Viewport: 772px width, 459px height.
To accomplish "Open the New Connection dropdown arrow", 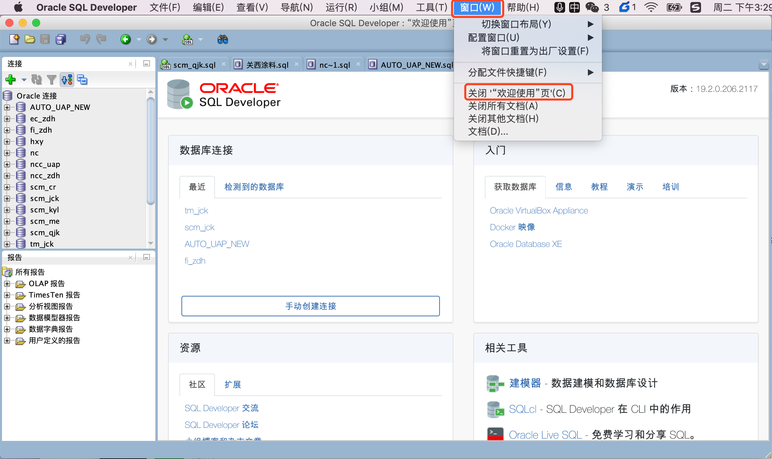I will (x=24, y=80).
